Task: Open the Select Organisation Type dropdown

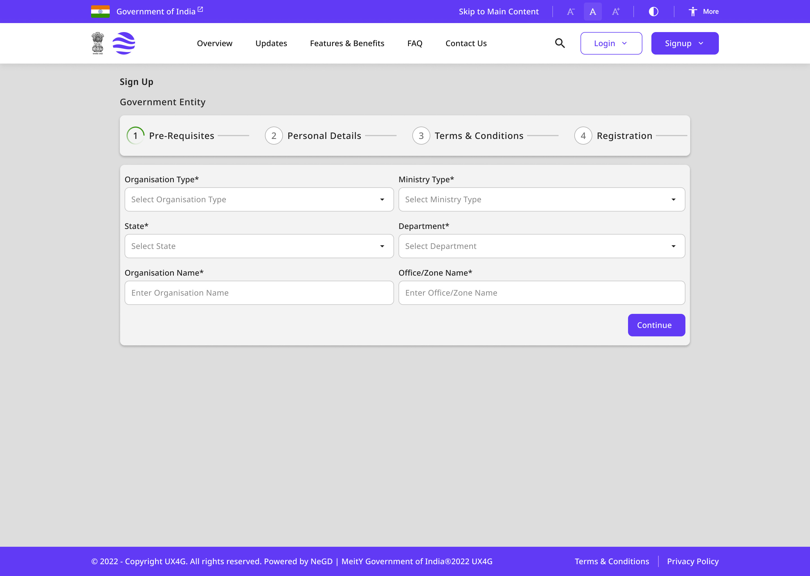Action: 259,199
